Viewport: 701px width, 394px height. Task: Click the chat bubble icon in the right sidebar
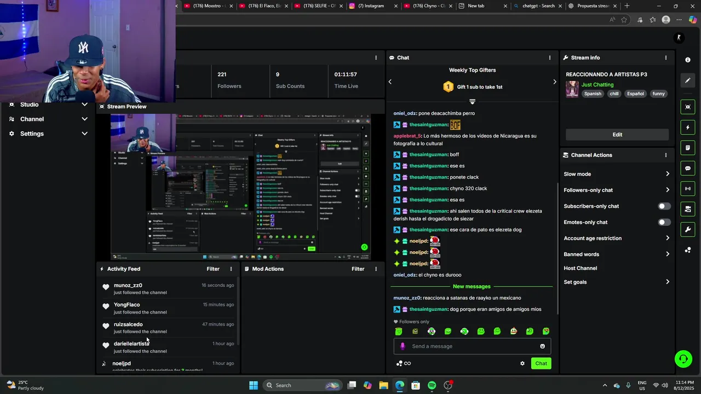(688, 168)
